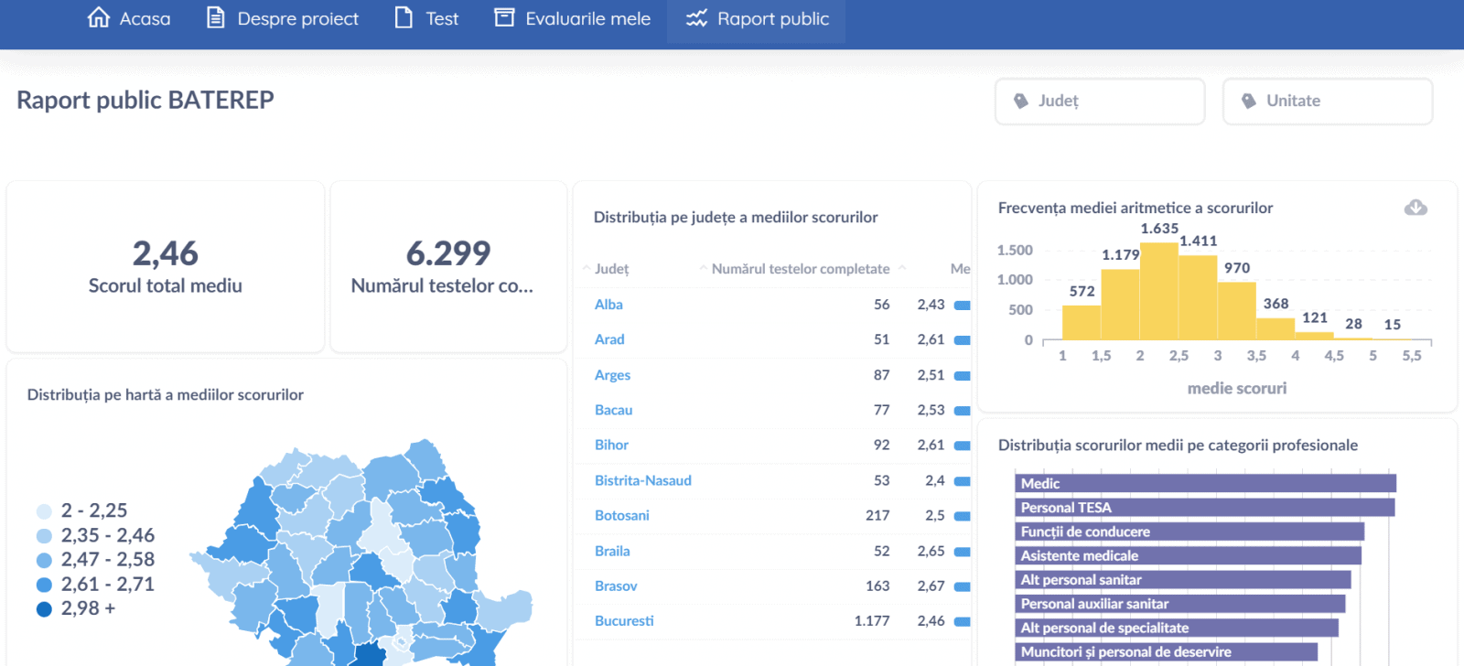
Task: Open the Unitate filter dropdown
Action: pyautogui.click(x=1328, y=101)
